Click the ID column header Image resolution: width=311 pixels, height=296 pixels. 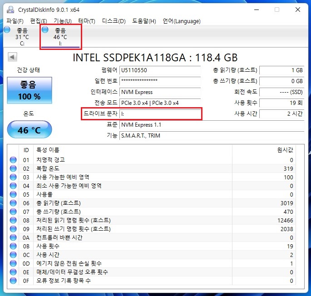pos(26,150)
